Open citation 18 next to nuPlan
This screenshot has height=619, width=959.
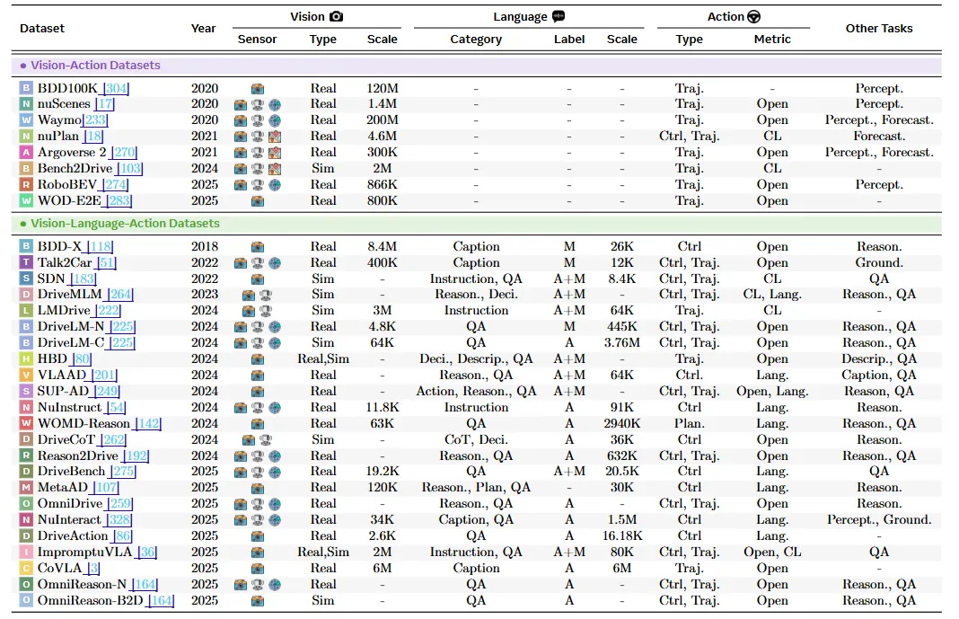[x=93, y=136]
